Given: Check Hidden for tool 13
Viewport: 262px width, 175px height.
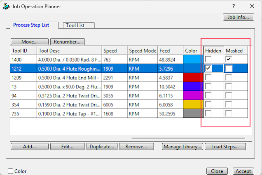Looking at the screenshot, I should click(x=208, y=86).
